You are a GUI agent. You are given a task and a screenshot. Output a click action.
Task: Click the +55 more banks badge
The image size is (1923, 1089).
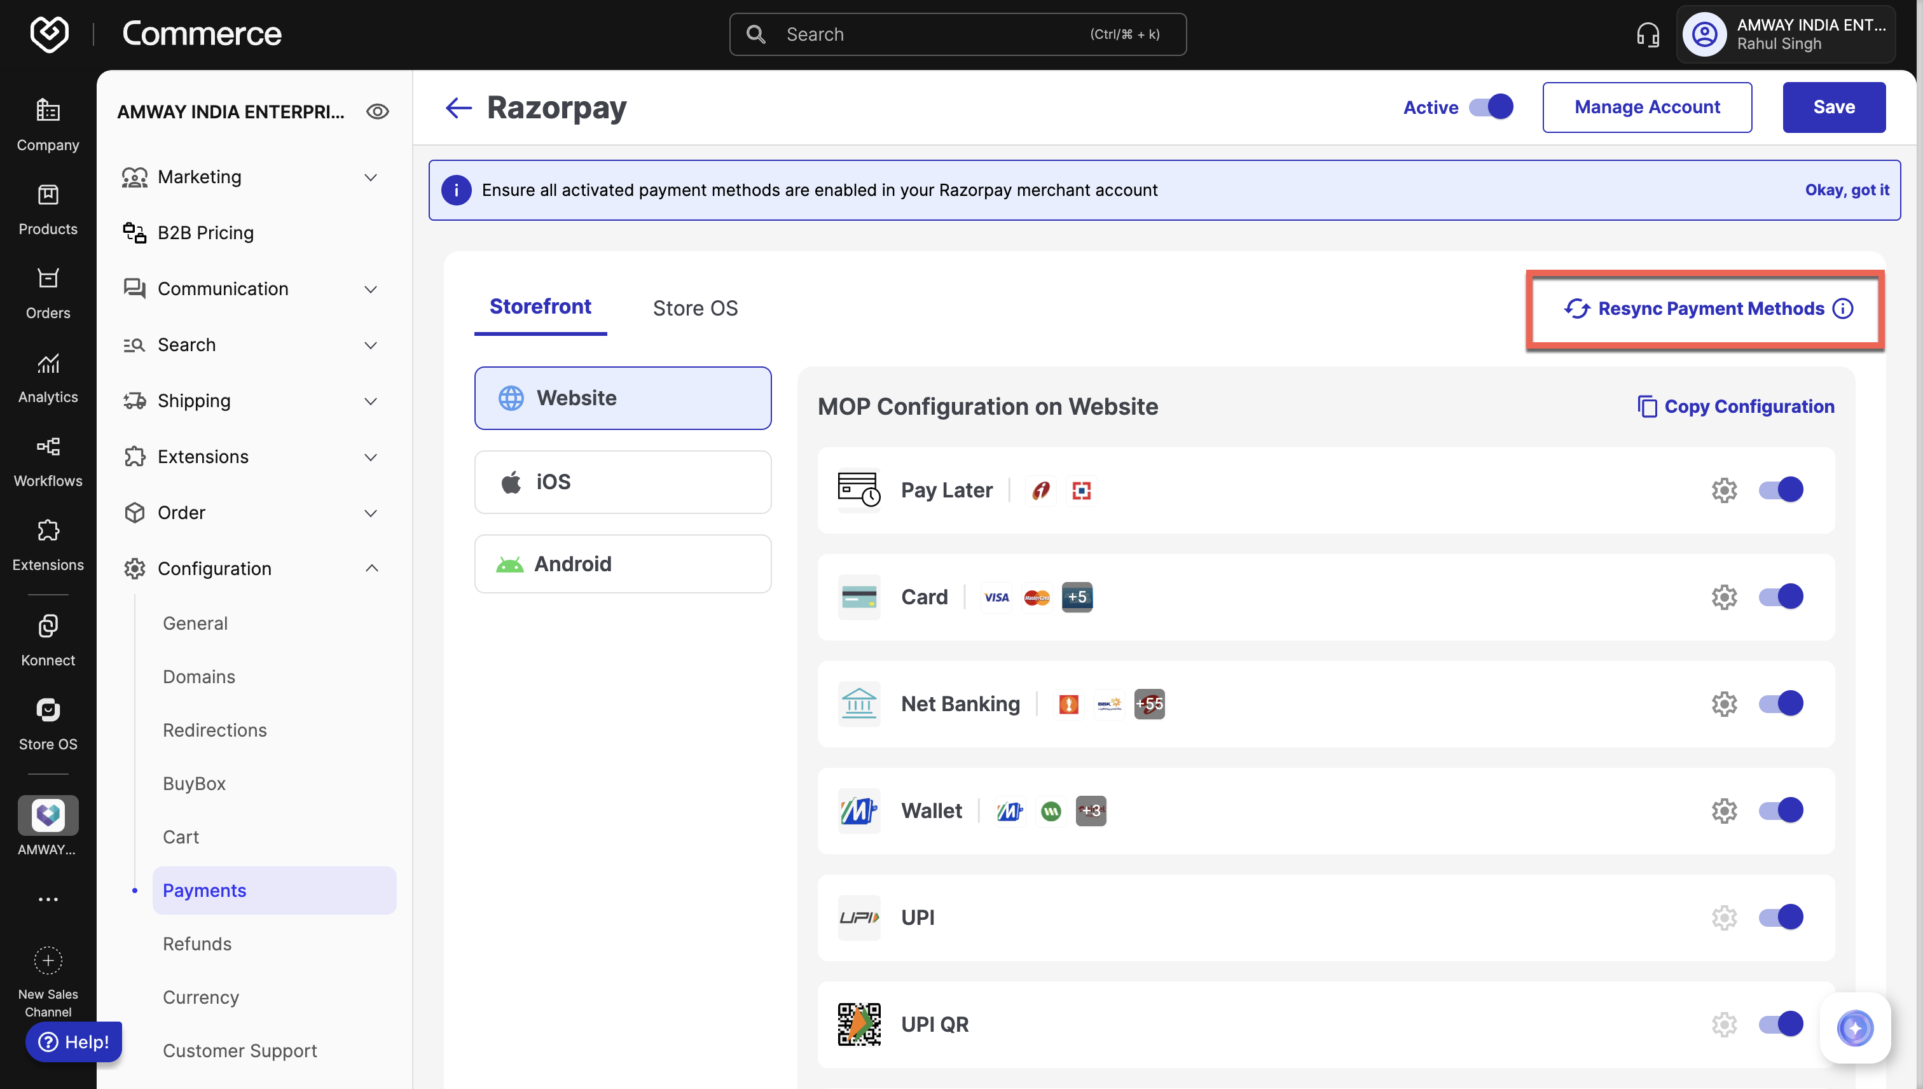point(1149,704)
